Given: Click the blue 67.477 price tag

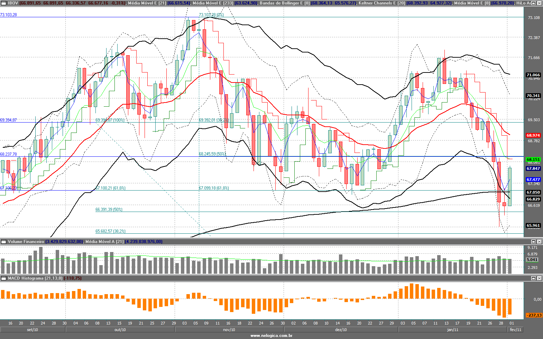Looking at the screenshot, I should (533, 180).
